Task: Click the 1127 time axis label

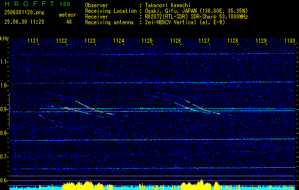Action: tap(204, 41)
